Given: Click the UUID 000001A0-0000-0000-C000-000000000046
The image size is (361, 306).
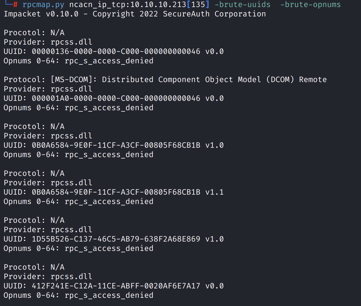Looking at the screenshot, I should [116, 98].
